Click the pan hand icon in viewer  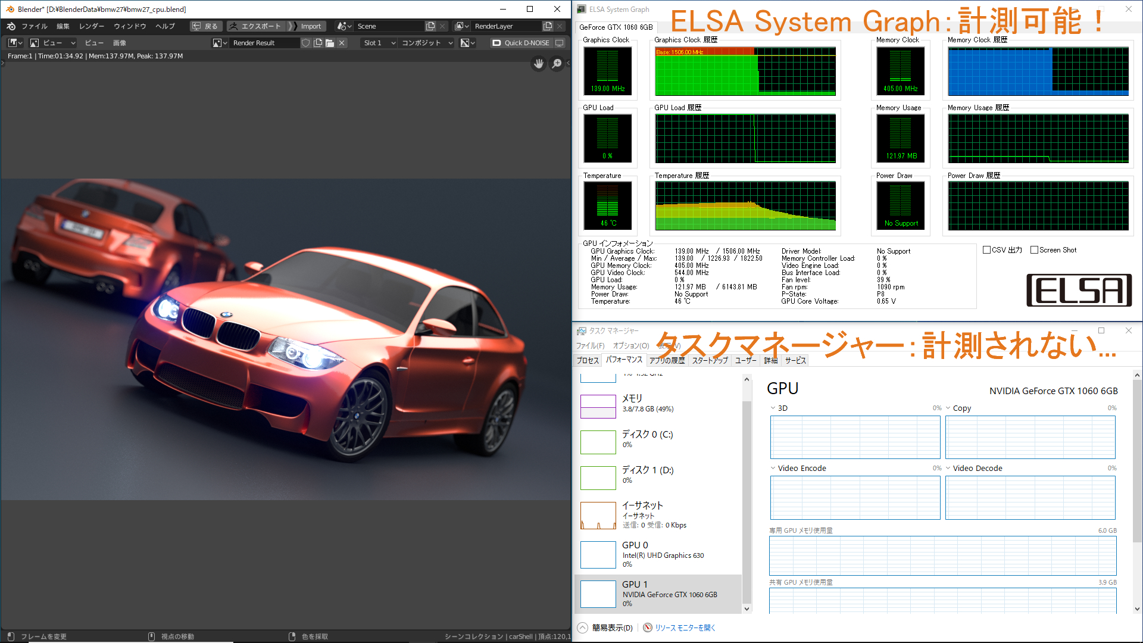point(539,64)
